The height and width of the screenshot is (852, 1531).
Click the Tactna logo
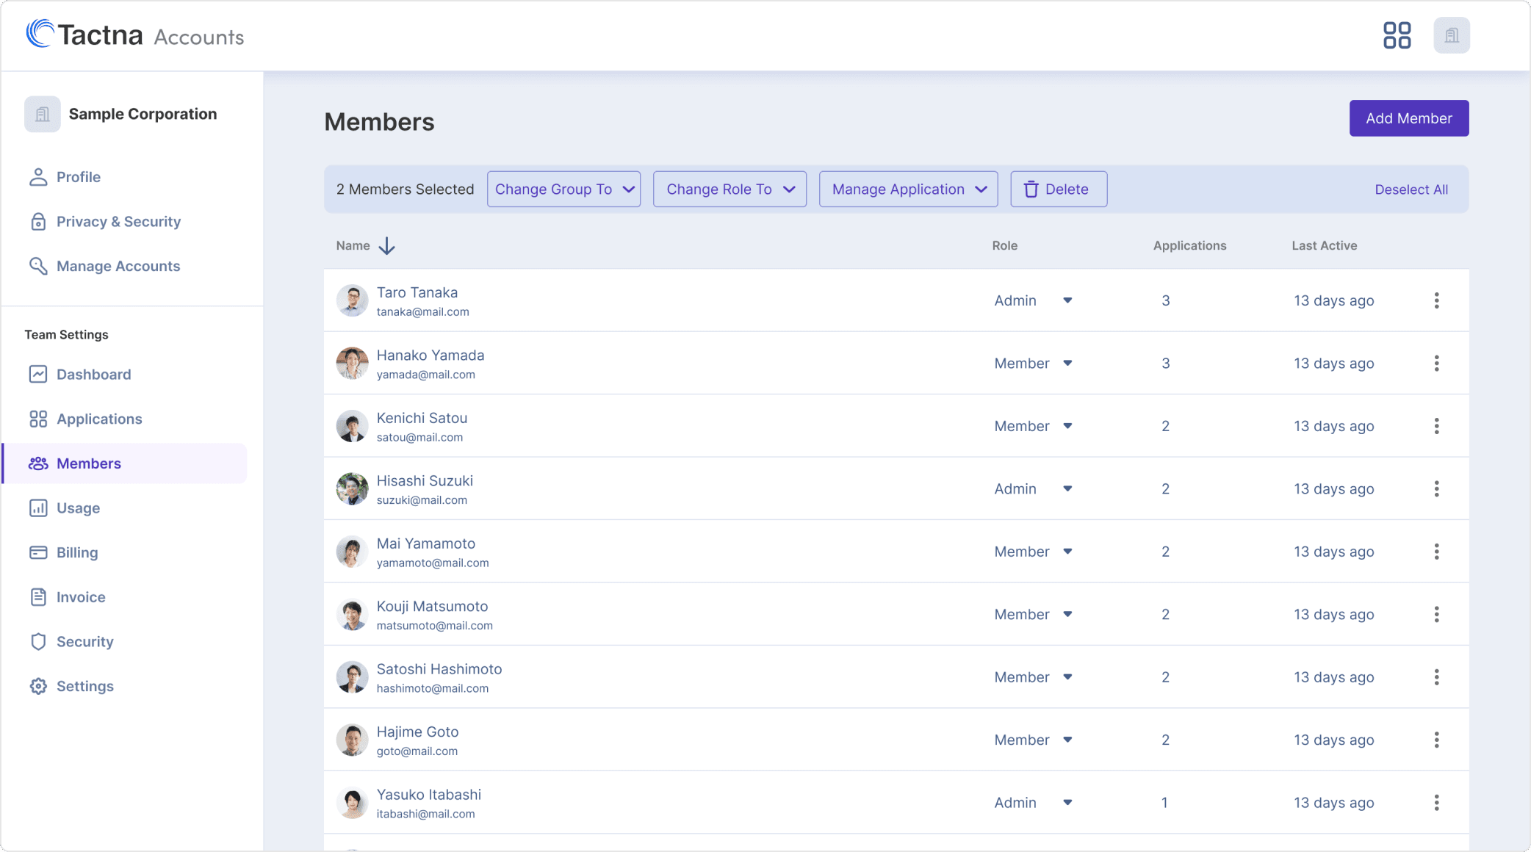click(x=84, y=35)
